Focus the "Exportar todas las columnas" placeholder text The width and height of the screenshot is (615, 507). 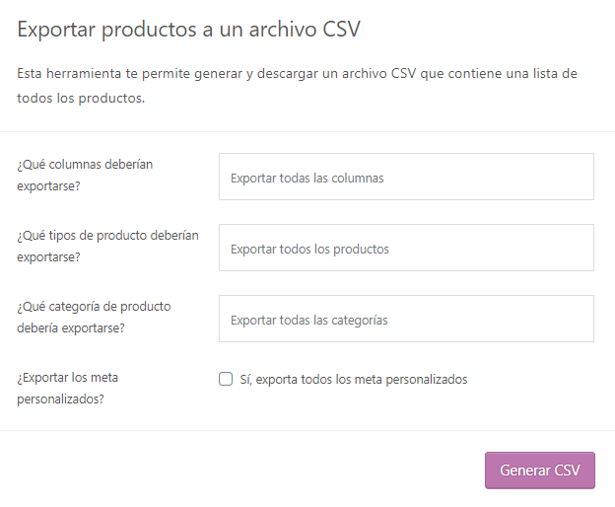click(307, 179)
